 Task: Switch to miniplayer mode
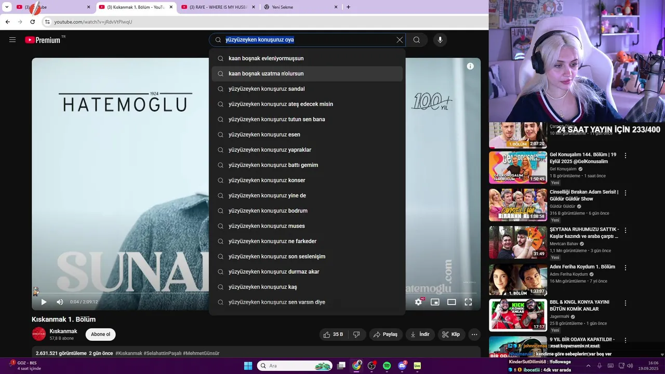coord(435,302)
